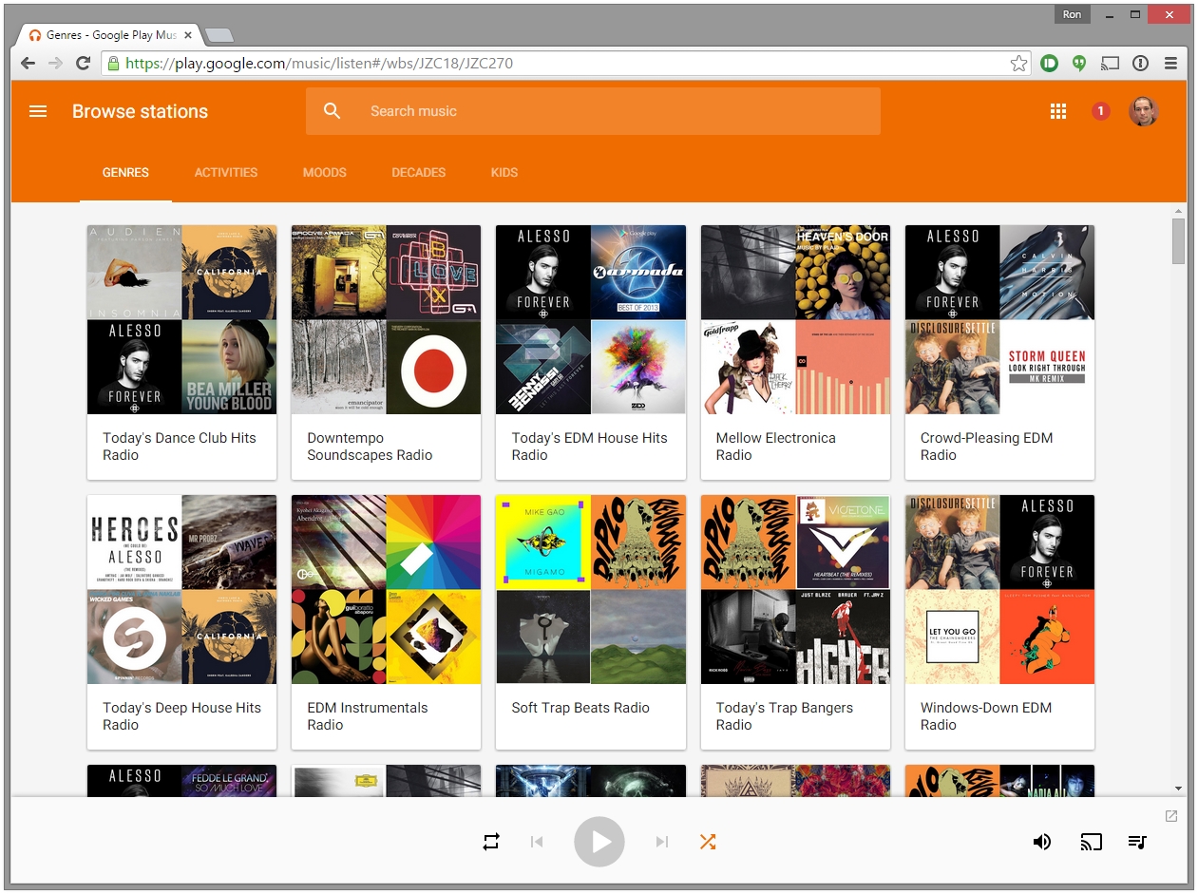1198x894 pixels.
Task: Click the previous track control
Action: click(537, 842)
